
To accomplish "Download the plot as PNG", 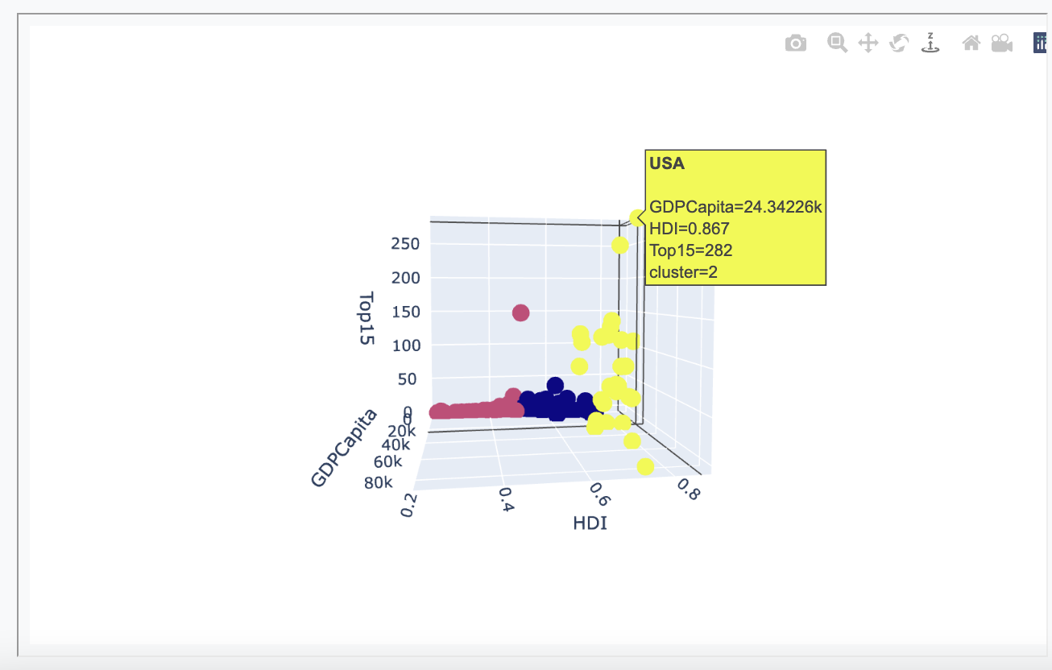I will [x=795, y=43].
